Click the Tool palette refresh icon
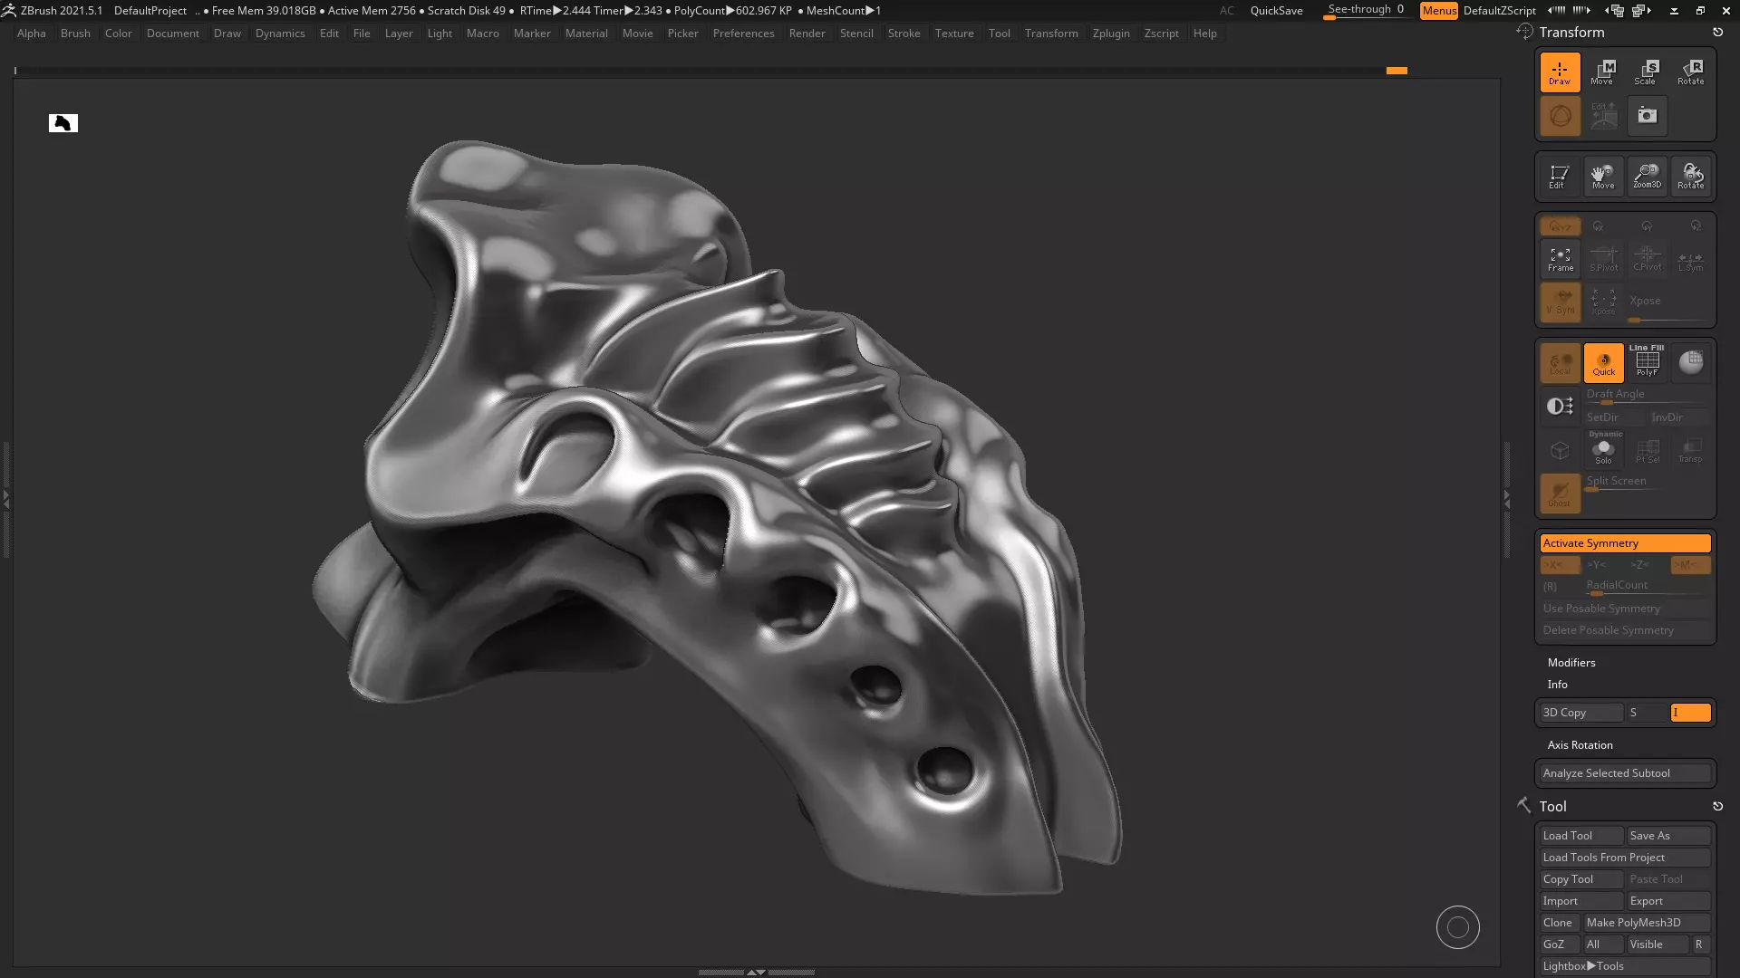This screenshot has height=978, width=1740. point(1717,807)
